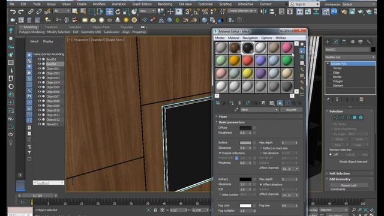Open the Rendering menu
The width and height of the screenshot is (384, 216).
pos(165,4)
